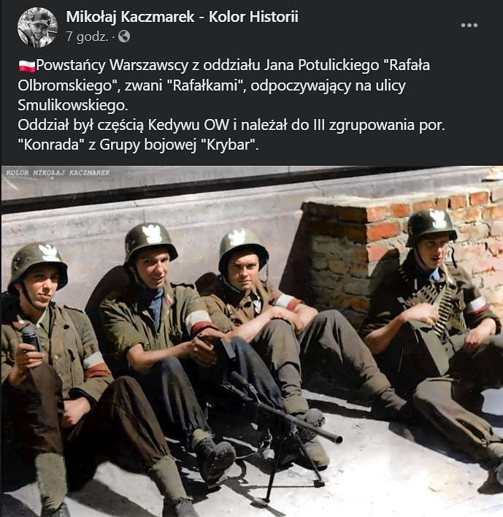
Task: Click the 'Kedywu OW' sentence in post
Action: point(231,125)
